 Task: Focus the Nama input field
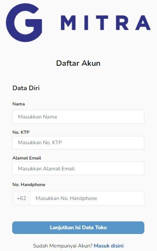point(78,117)
